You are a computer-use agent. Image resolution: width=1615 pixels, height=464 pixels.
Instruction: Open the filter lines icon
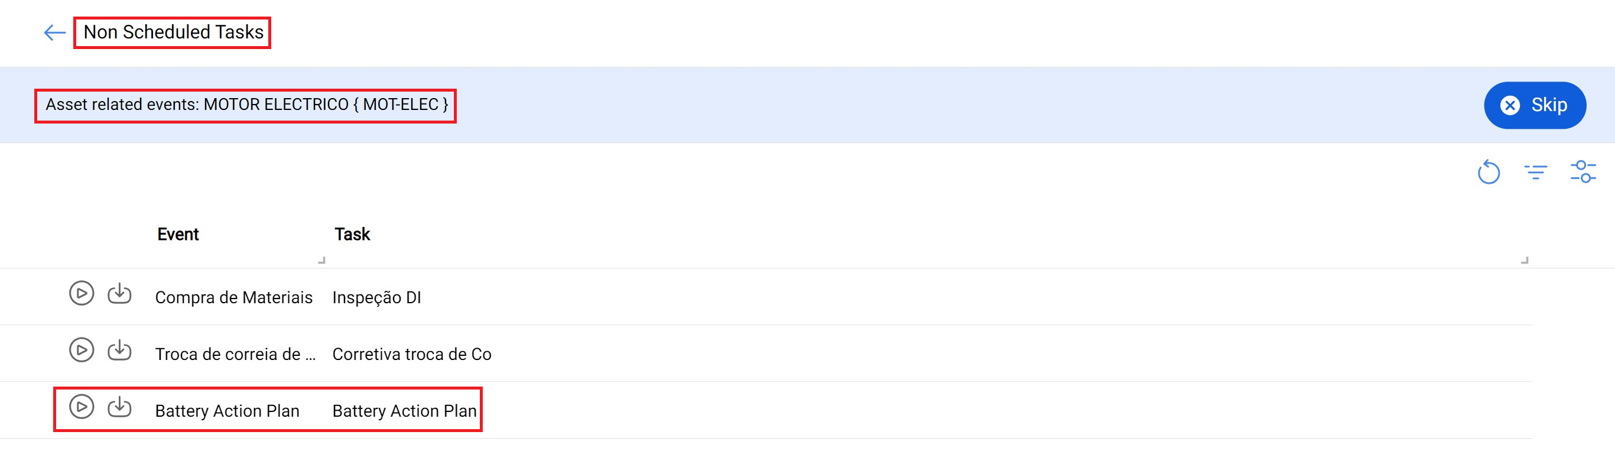tap(1535, 172)
